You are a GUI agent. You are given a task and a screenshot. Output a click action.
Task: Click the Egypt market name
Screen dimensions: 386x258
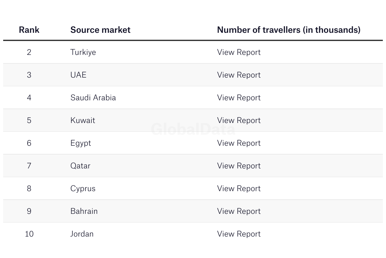(81, 143)
